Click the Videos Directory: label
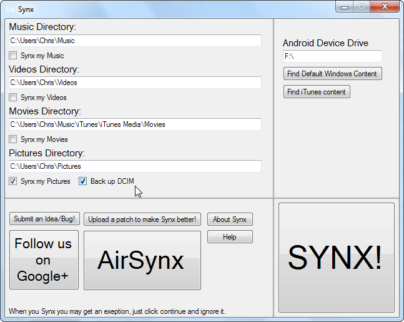Image resolution: width=404 pixels, height=322 pixels. coord(44,69)
